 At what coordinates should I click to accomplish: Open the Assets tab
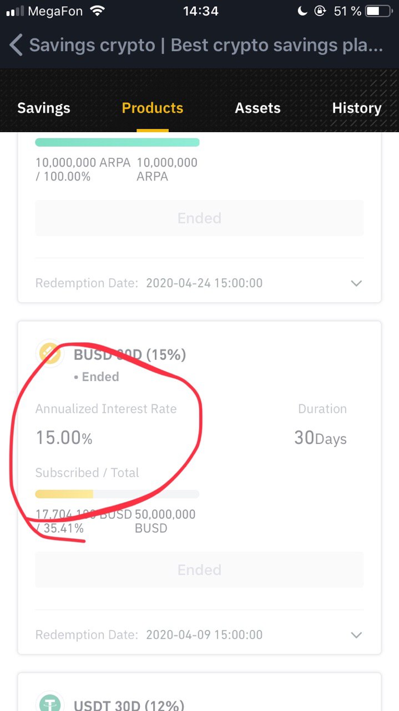pyautogui.click(x=257, y=108)
